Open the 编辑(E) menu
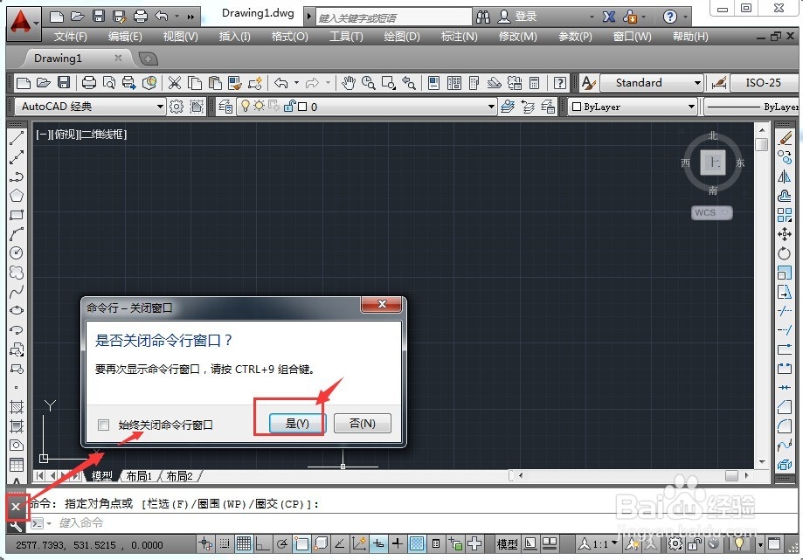The image size is (803, 560). tap(125, 37)
